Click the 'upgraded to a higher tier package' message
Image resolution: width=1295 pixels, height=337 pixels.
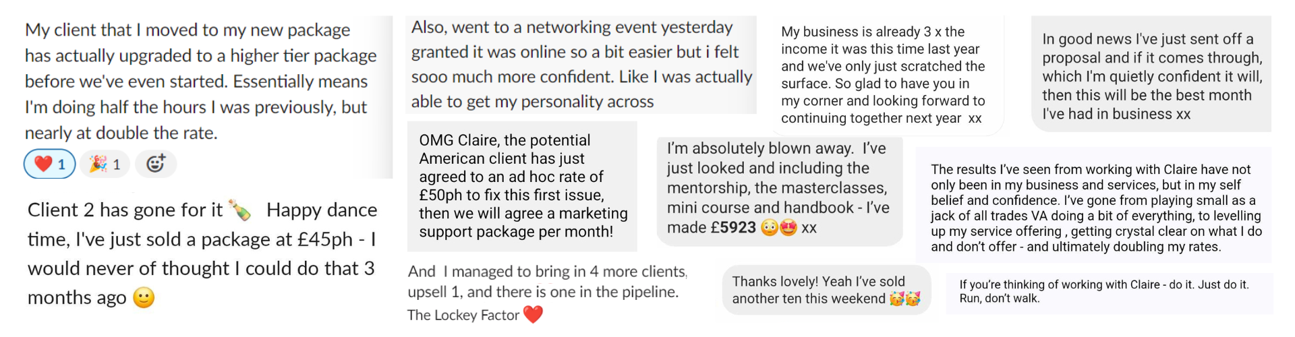coord(201,81)
